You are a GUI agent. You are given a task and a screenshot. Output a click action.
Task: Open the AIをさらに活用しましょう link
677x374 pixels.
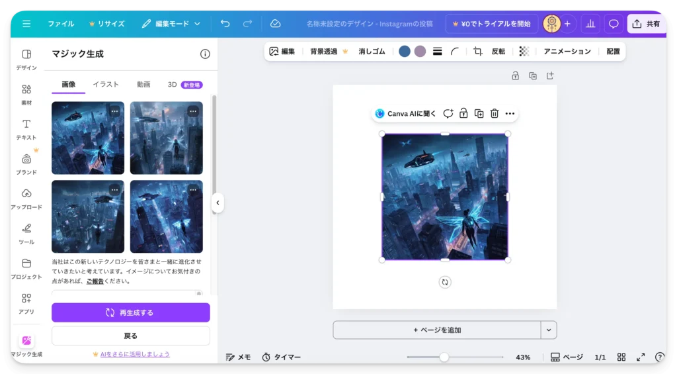click(x=135, y=354)
